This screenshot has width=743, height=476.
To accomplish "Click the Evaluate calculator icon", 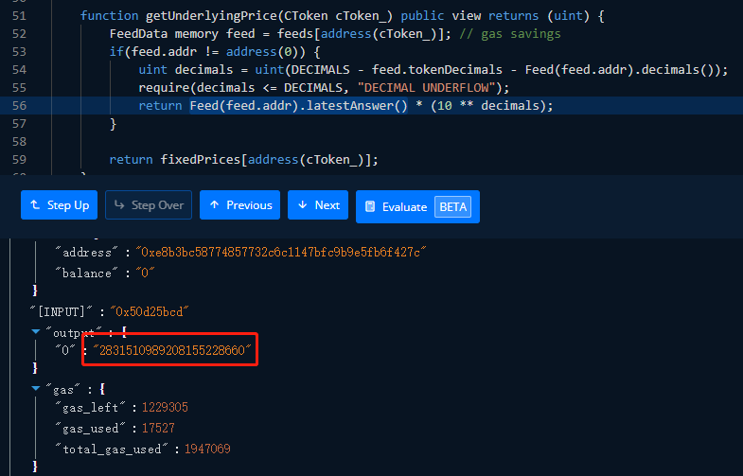I will (370, 206).
